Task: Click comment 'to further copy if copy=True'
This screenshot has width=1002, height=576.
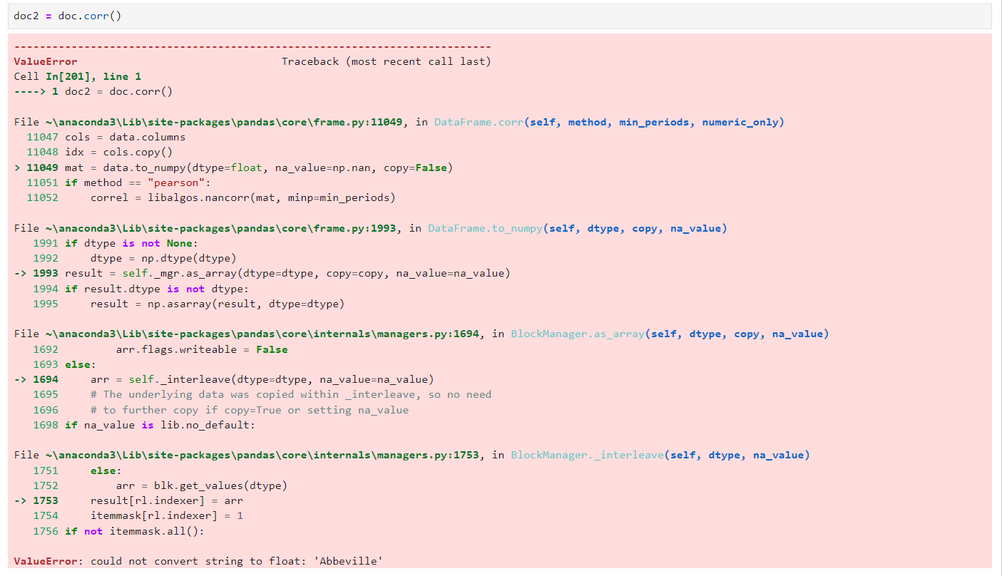Action: [x=250, y=410]
